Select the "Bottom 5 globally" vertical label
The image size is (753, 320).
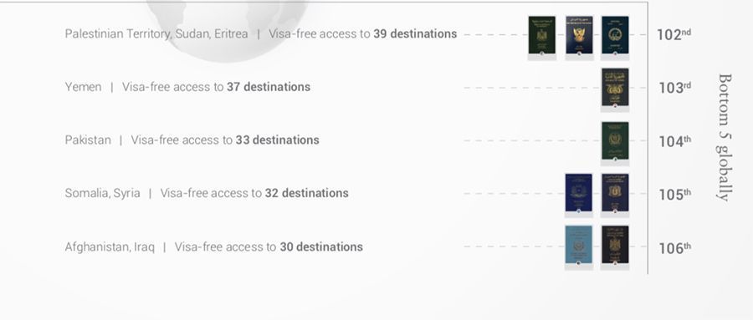[x=725, y=137]
